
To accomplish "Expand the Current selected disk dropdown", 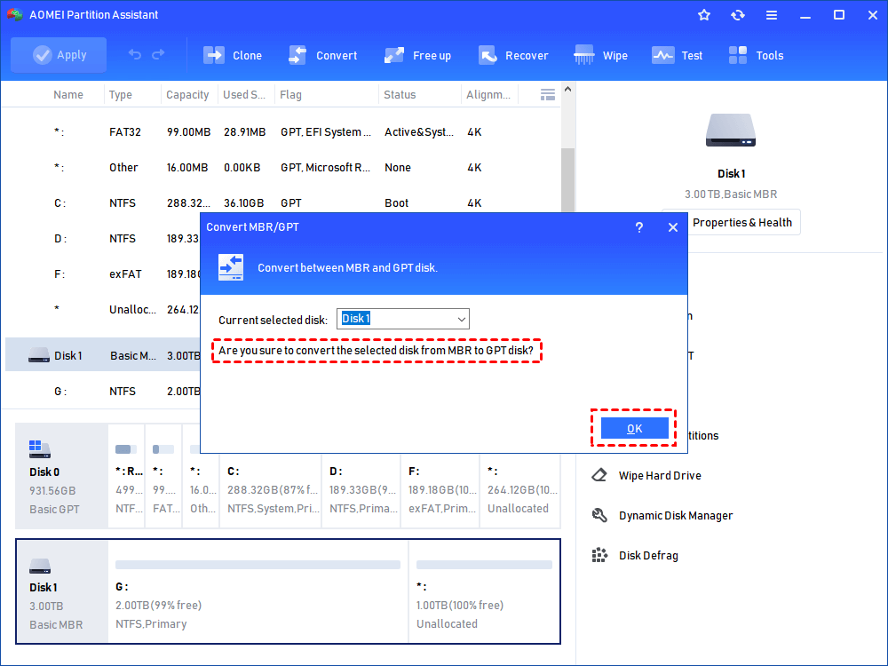I will point(461,319).
